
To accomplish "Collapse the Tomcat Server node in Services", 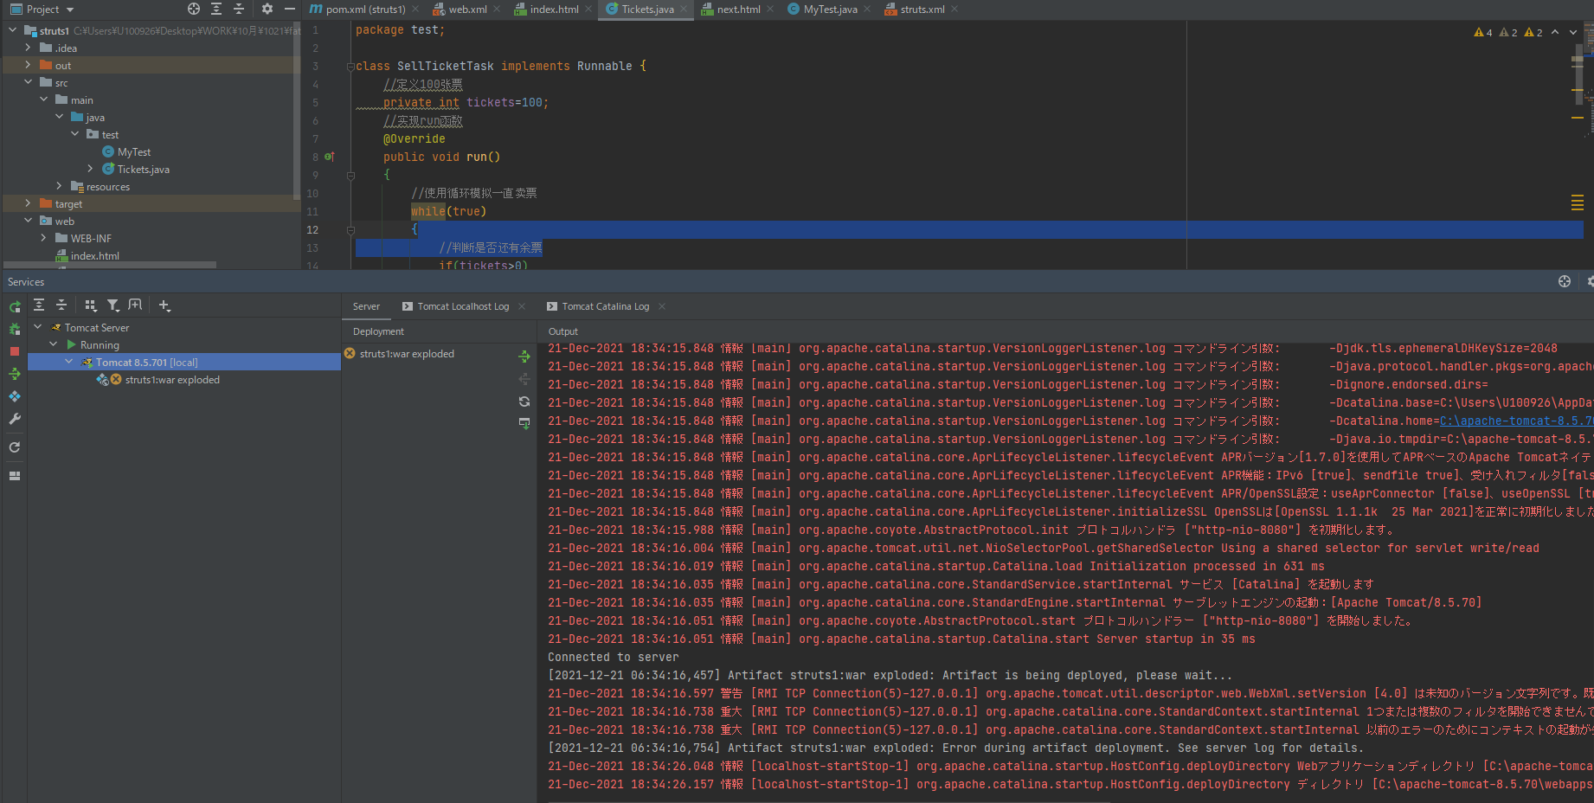I will 38,327.
